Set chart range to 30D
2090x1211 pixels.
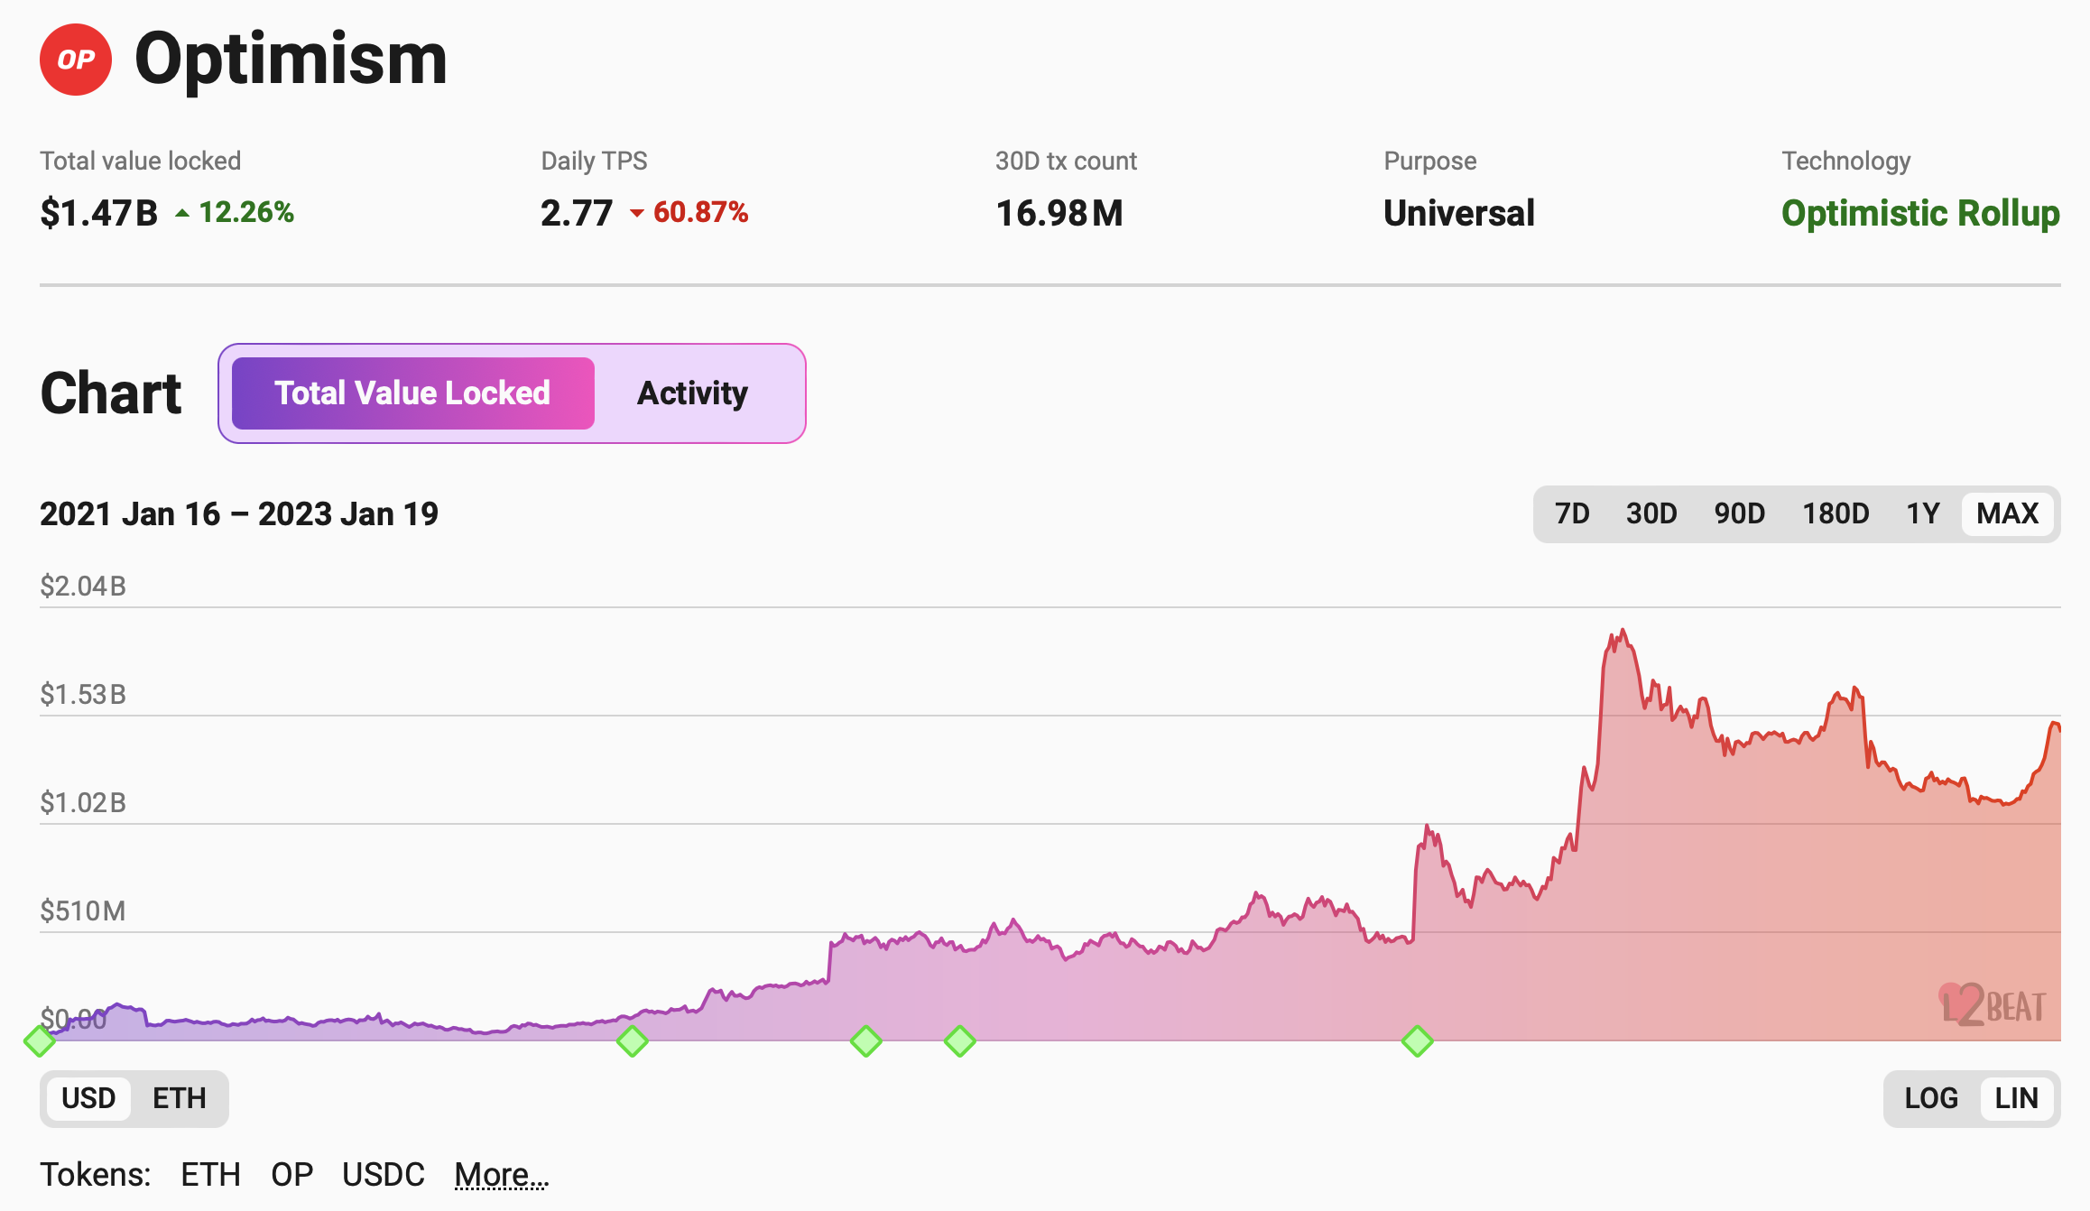[1651, 513]
